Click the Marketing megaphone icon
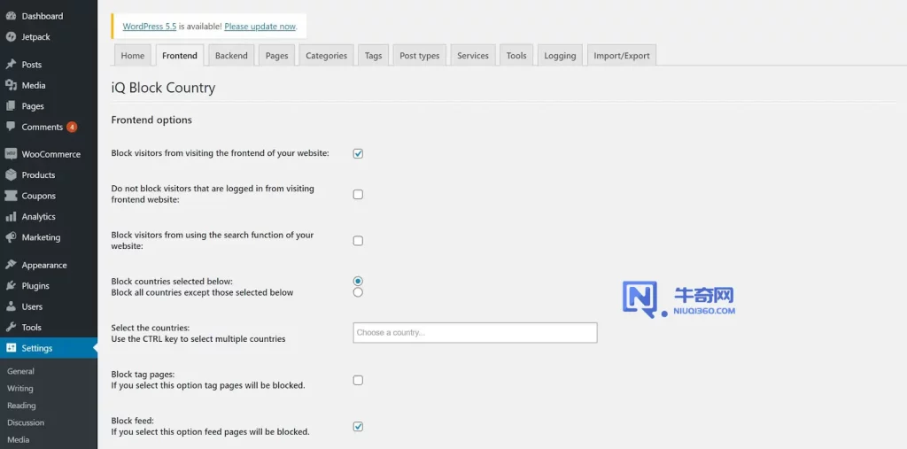 [11, 237]
